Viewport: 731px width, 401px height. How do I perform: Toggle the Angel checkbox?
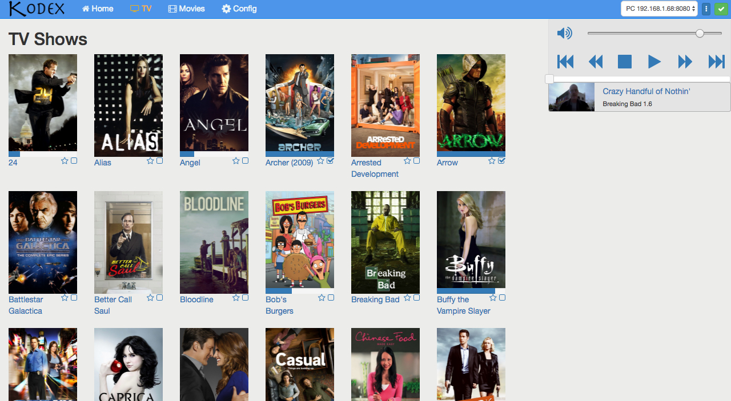pyautogui.click(x=245, y=161)
